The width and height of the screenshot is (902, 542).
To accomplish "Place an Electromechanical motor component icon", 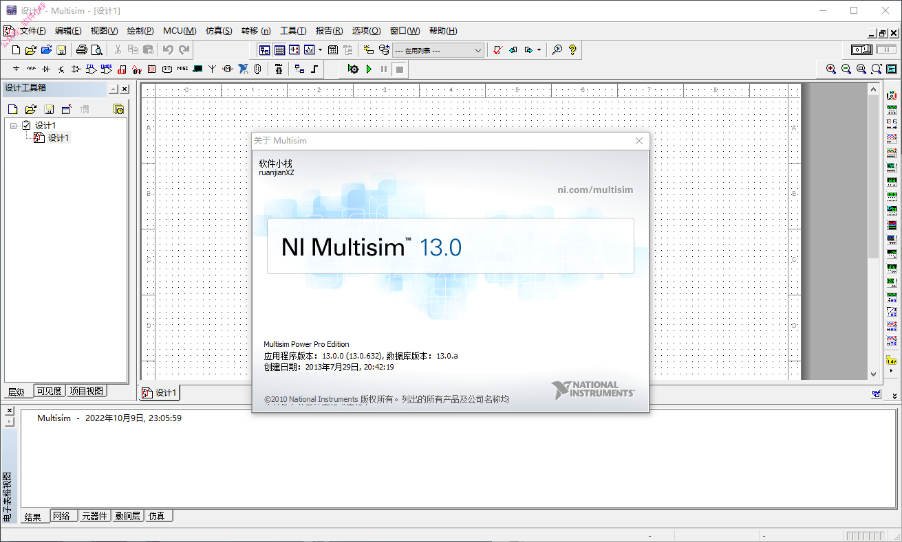I will [x=228, y=69].
